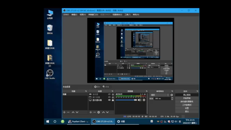Open the 编辑(E) menu
Image resolution: width=231 pixels, height=130 pixels.
coord(74,15)
